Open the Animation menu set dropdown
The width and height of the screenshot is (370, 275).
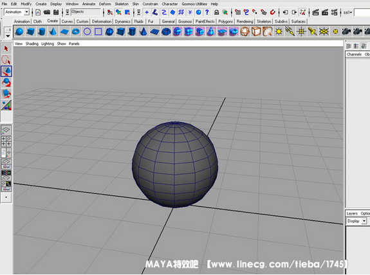[x=17, y=12]
